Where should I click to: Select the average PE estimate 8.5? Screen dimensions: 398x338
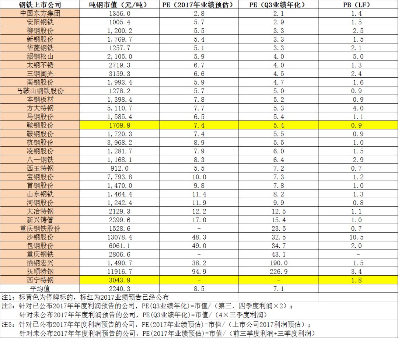199,289
